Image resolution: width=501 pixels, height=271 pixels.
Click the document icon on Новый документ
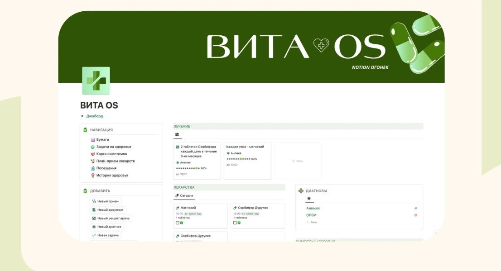[94, 210]
